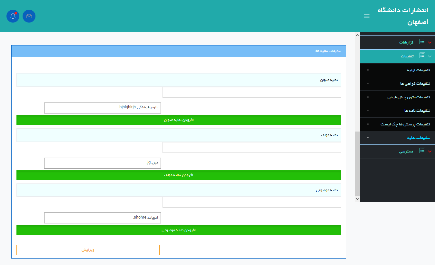Focus the empty input under نمایه عنوان

252,92
